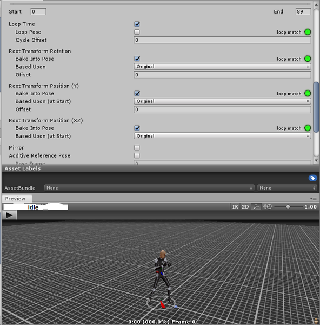This screenshot has width=320, height=325.
Task: Click the Cycle Offset input field
Action: point(222,40)
